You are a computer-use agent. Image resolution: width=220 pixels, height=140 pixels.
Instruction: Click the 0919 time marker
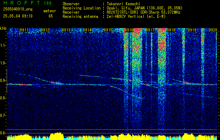click(x=192, y=30)
